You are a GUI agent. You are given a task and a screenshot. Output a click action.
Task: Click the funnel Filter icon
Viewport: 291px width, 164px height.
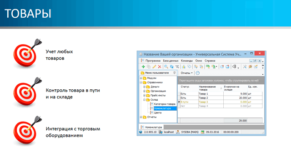click(x=177, y=67)
